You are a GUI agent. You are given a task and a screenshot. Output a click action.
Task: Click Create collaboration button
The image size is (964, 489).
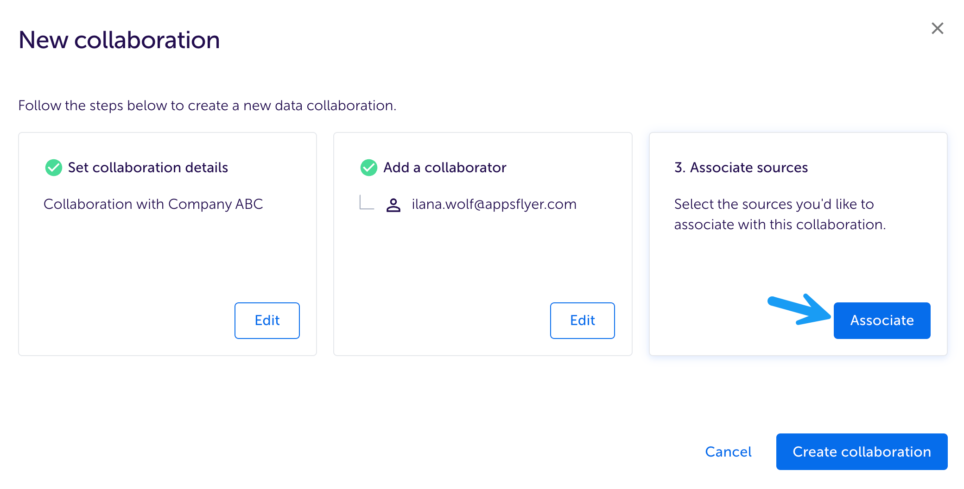pyautogui.click(x=862, y=451)
